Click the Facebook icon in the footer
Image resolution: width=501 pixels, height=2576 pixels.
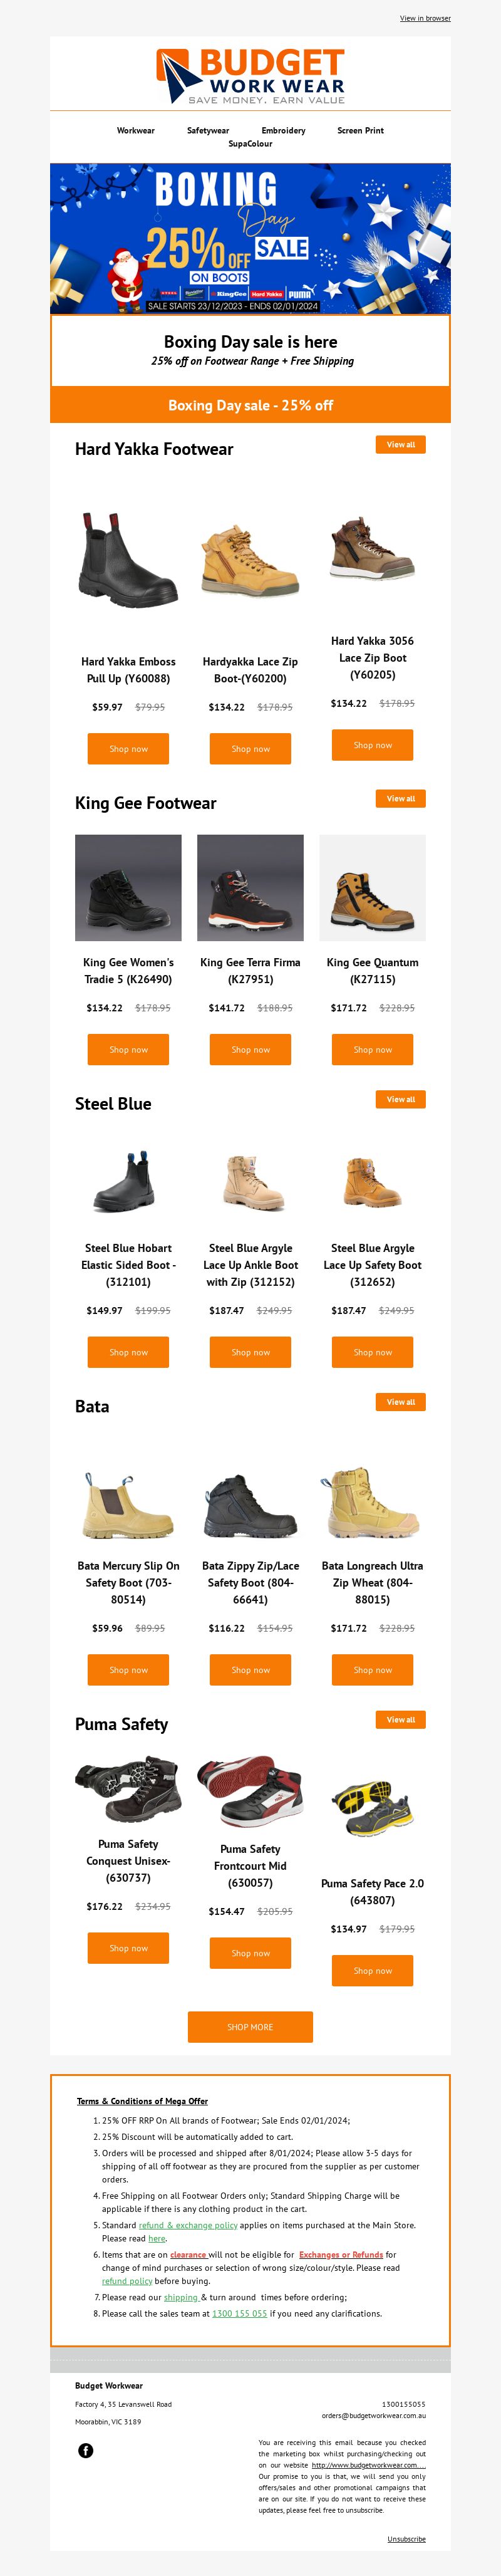point(86,2450)
